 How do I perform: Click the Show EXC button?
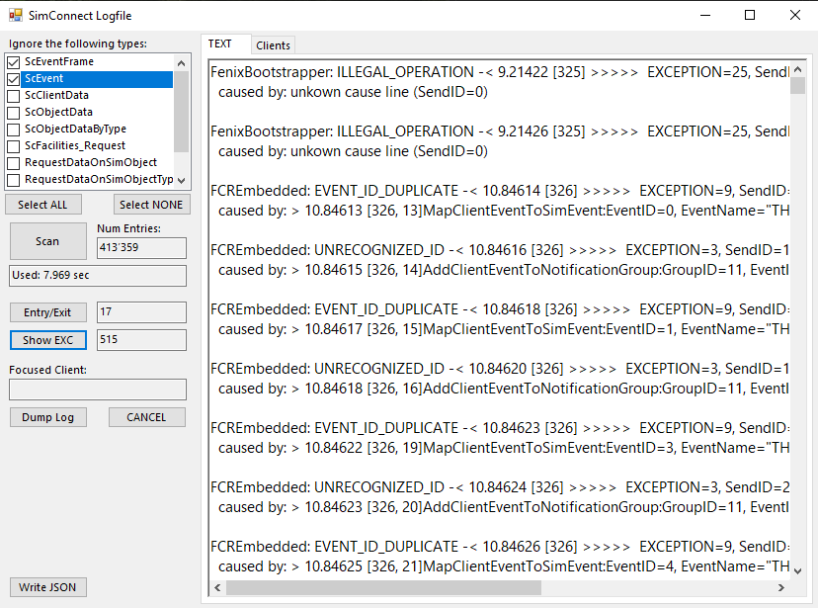[x=47, y=339]
